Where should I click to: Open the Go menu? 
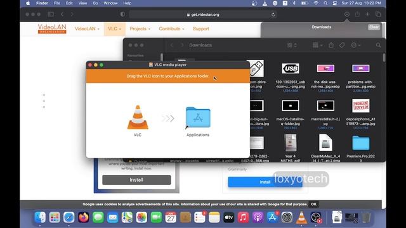pyautogui.click(x=95, y=3)
